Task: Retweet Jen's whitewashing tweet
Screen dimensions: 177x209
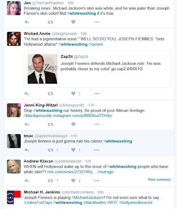Action: (x=51, y=22)
